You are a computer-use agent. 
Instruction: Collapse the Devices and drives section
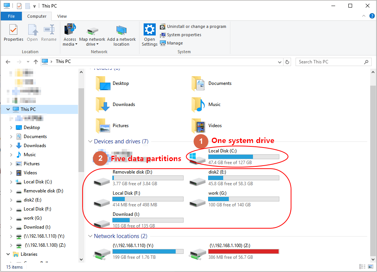(x=90, y=142)
